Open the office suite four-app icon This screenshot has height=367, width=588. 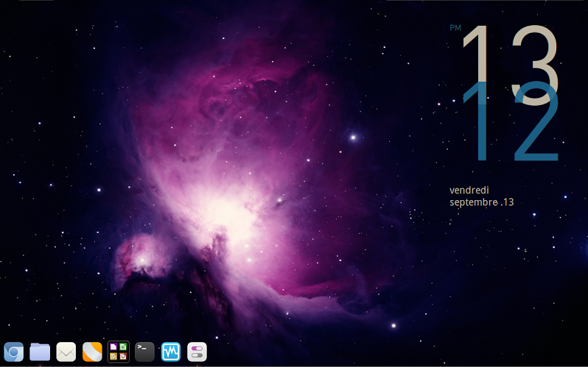[119, 352]
